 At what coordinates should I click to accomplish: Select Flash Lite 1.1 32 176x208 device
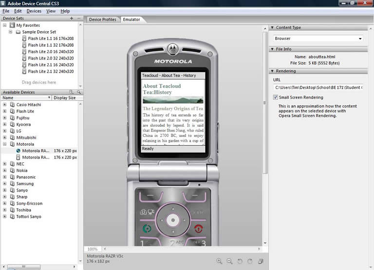pos(48,45)
